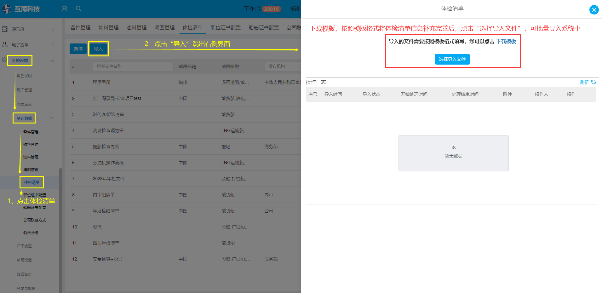Switch to the 体检清单 tab
602x293 pixels.
pyautogui.click(x=193, y=27)
